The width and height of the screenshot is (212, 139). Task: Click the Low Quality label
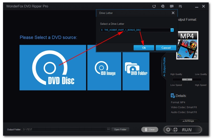201,74
